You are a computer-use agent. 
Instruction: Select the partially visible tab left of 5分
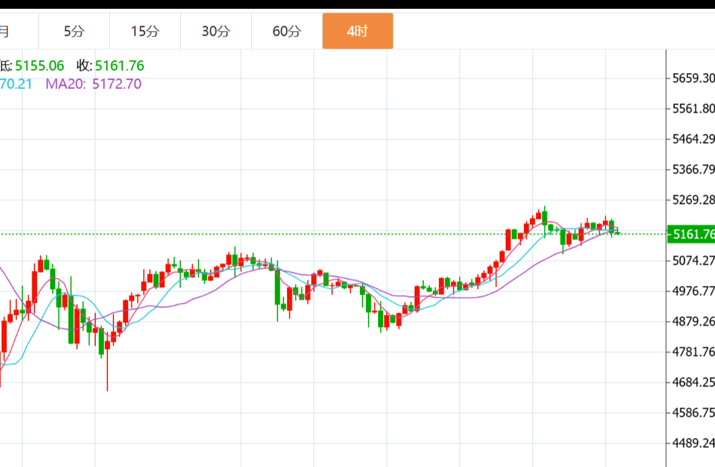coord(7,31)
